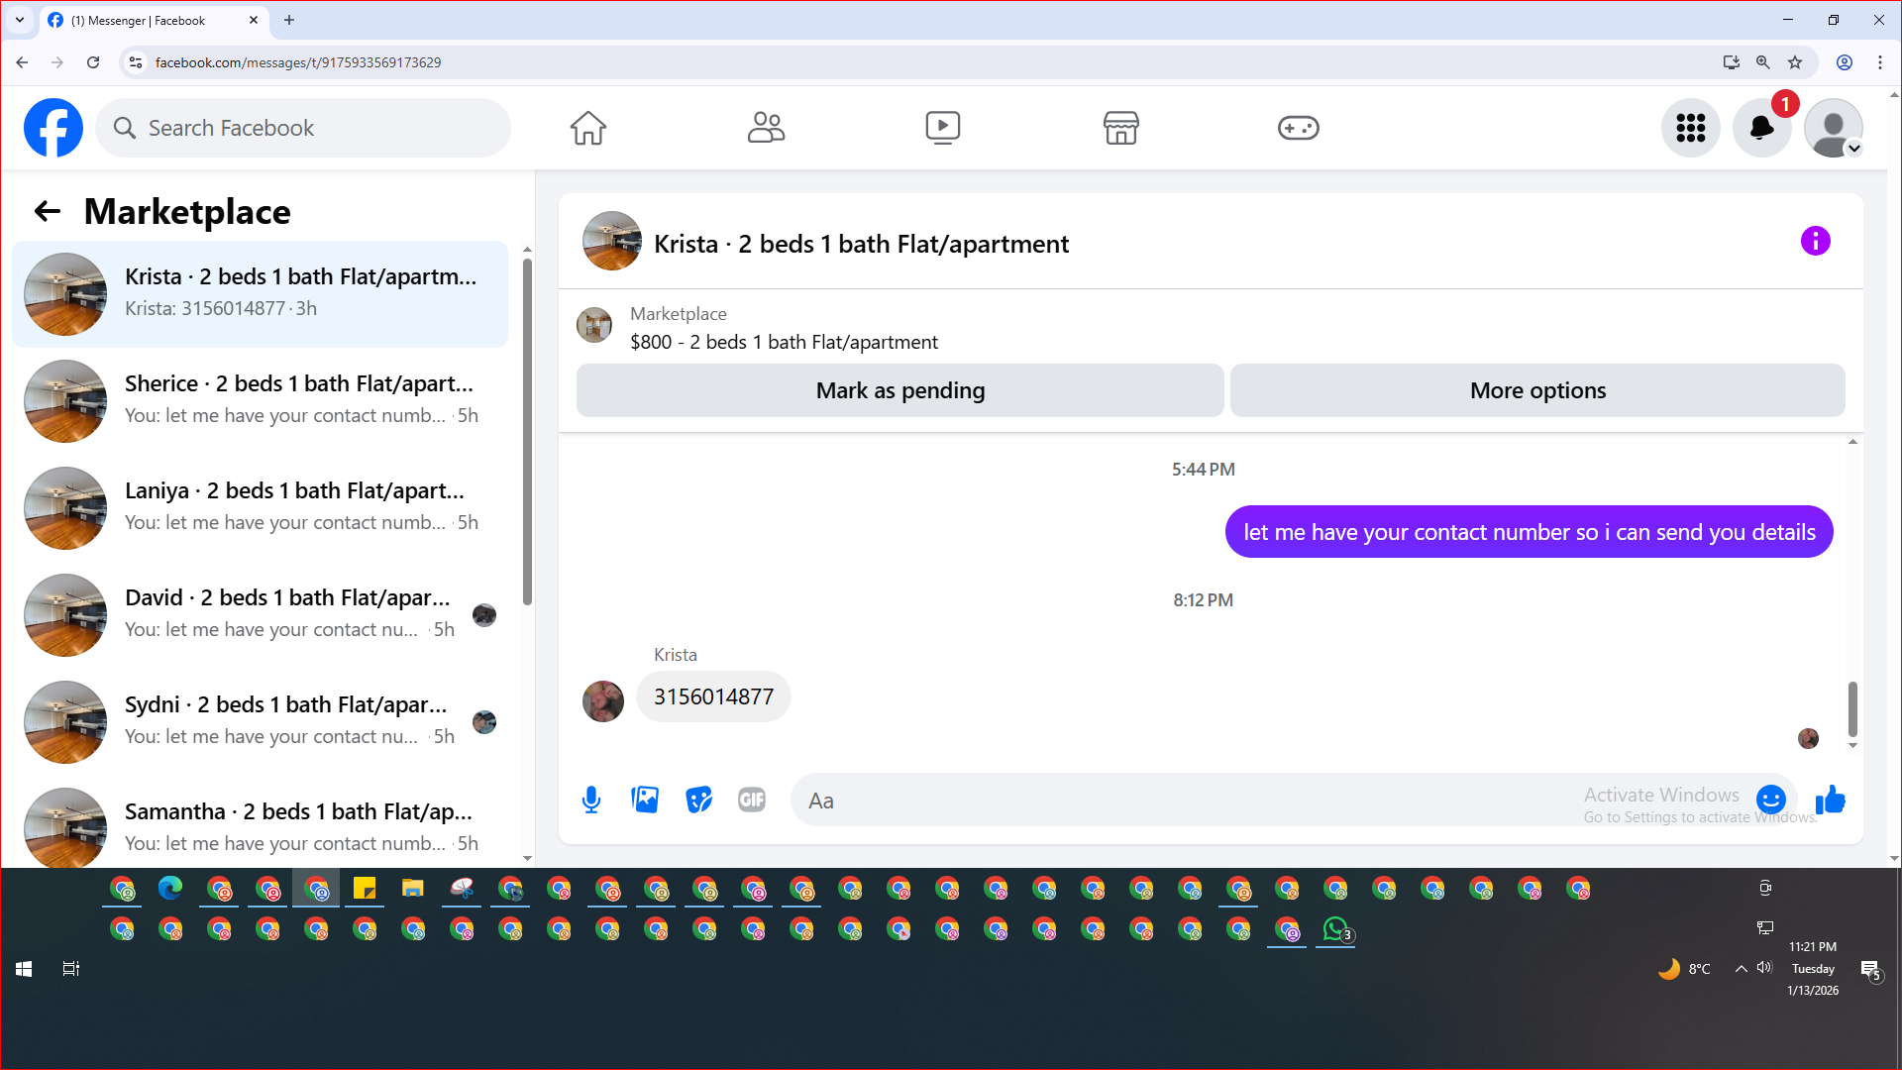Click the More options button

tap(1537, 390)
